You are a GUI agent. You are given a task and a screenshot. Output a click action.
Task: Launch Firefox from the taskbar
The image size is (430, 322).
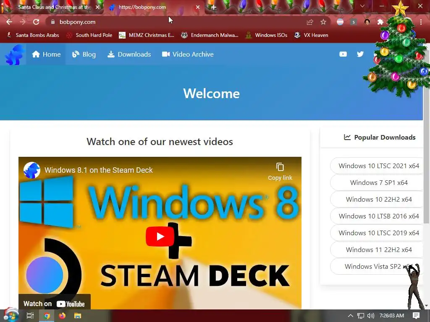coord(62,316)
